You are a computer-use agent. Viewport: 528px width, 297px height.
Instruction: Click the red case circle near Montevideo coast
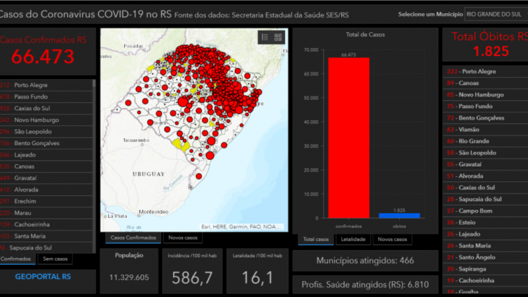click(x=199, y=176)
